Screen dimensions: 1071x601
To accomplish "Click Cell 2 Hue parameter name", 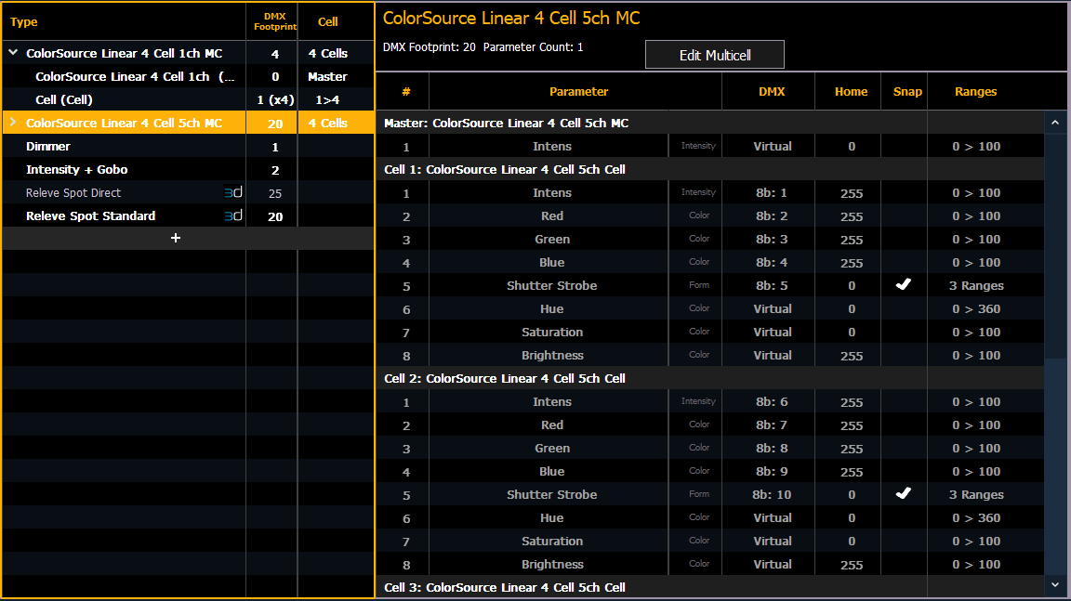I will (552, 517).
